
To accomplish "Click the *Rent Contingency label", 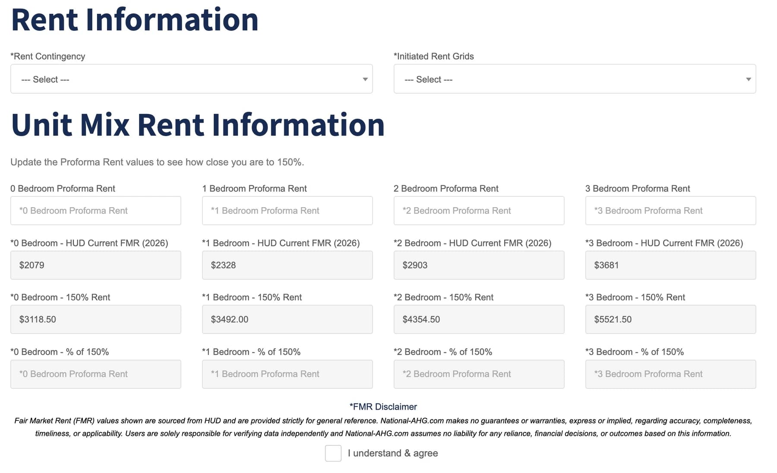I will [x=47, y=56].
